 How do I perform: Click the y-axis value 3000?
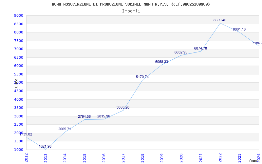19,116
